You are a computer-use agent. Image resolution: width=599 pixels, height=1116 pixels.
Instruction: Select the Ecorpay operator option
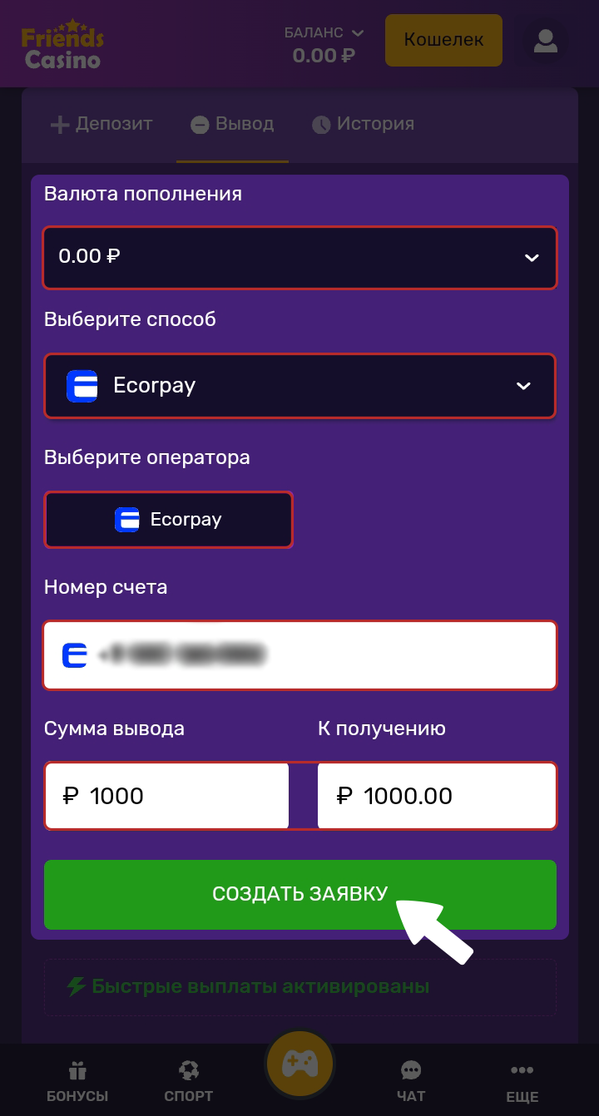coord(168,520)
